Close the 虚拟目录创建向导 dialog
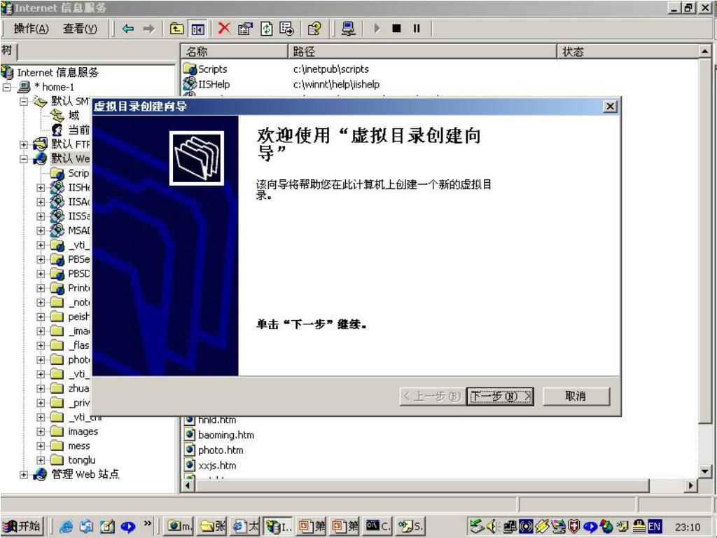 (610, 106)
